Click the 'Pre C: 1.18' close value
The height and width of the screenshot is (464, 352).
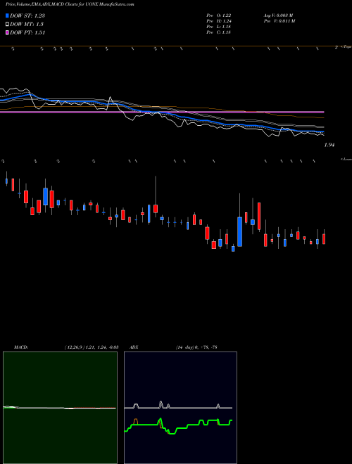pyautogui.click(x=218, y=32)
